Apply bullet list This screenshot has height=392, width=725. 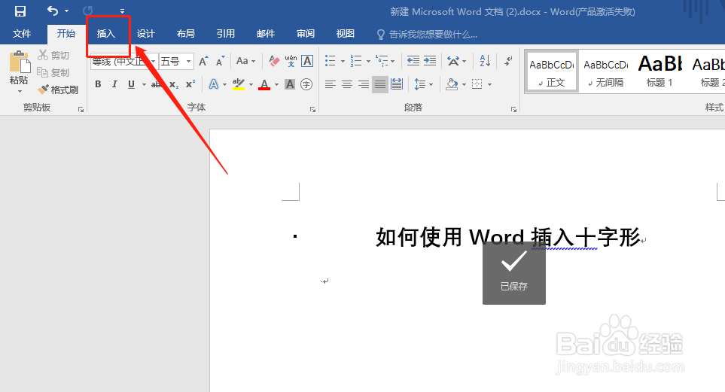click(331, 60)
